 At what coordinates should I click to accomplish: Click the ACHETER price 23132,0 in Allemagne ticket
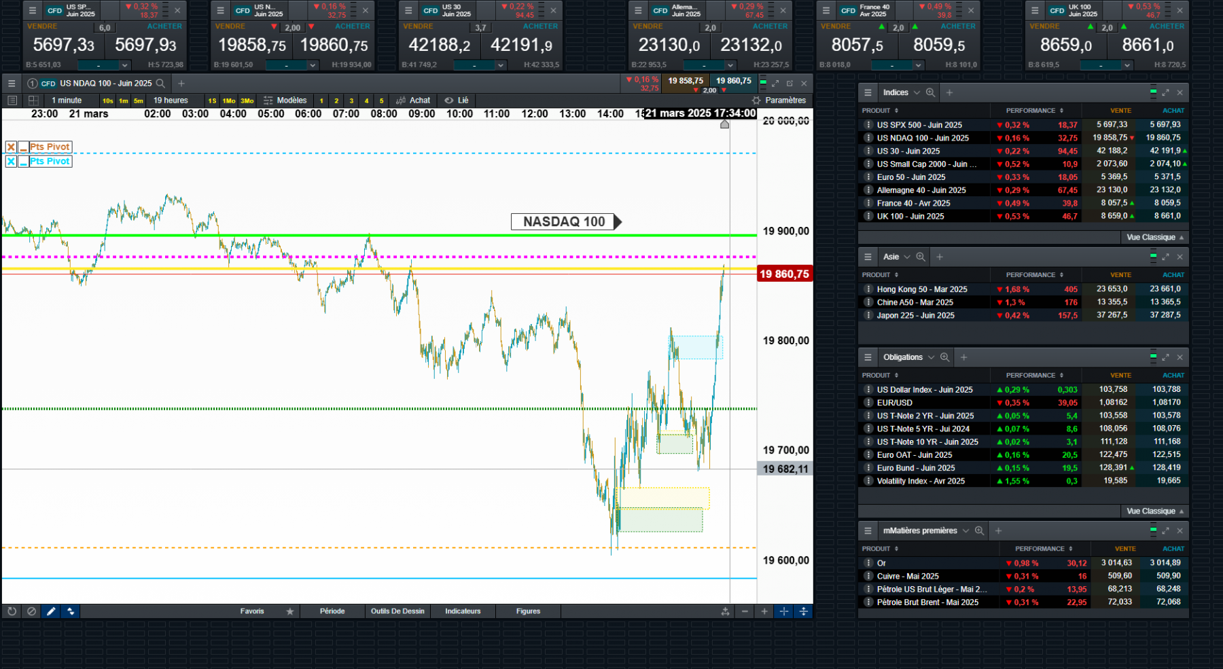[x=751, y=45]
